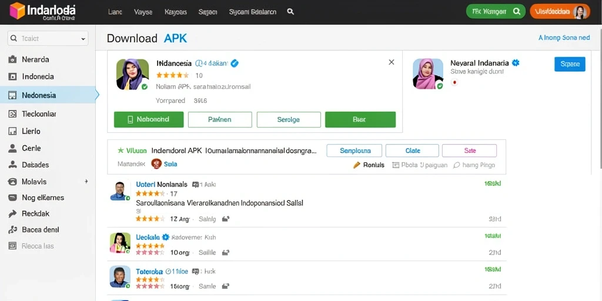Click the Serolge button

[x=289, y=119]
